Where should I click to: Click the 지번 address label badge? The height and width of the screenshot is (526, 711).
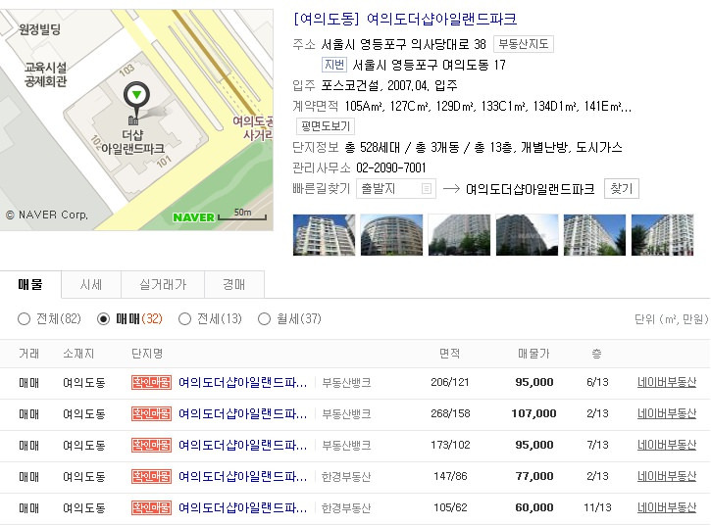pos(334,65)
